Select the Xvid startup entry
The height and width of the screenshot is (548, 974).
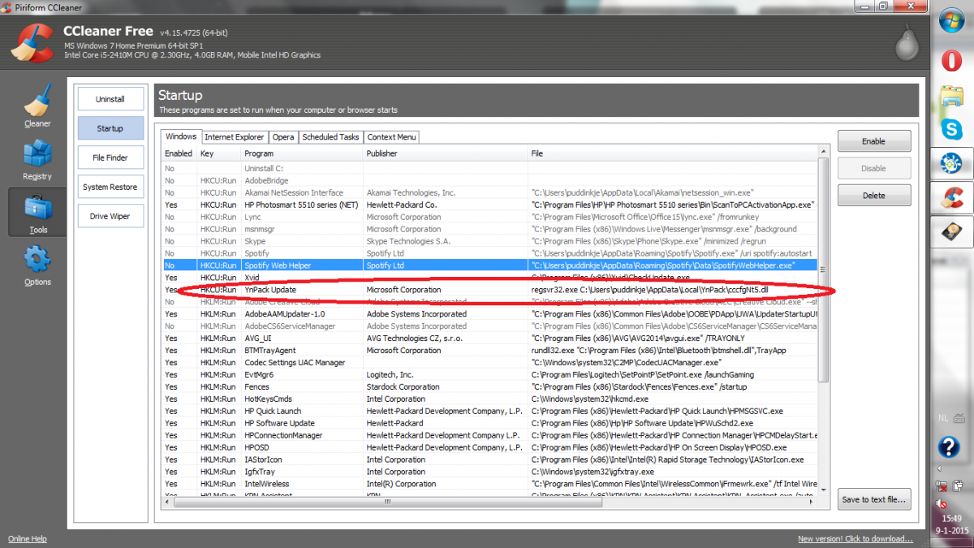pyautogui.click(x=489, y=278)
